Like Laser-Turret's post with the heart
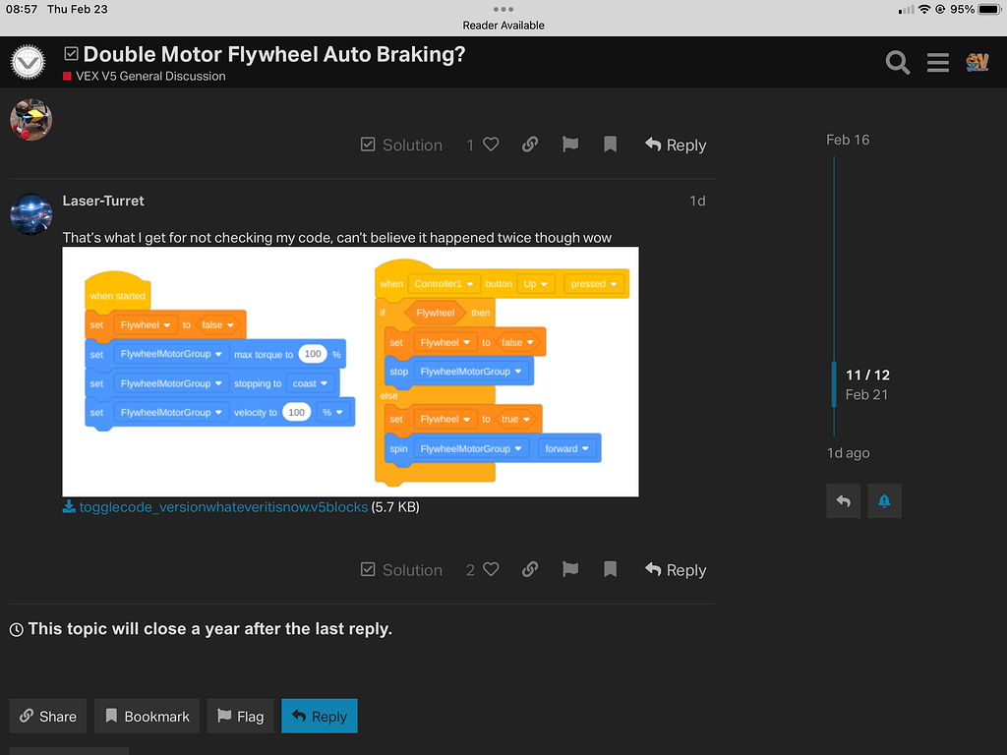 (x=492, y=569)
